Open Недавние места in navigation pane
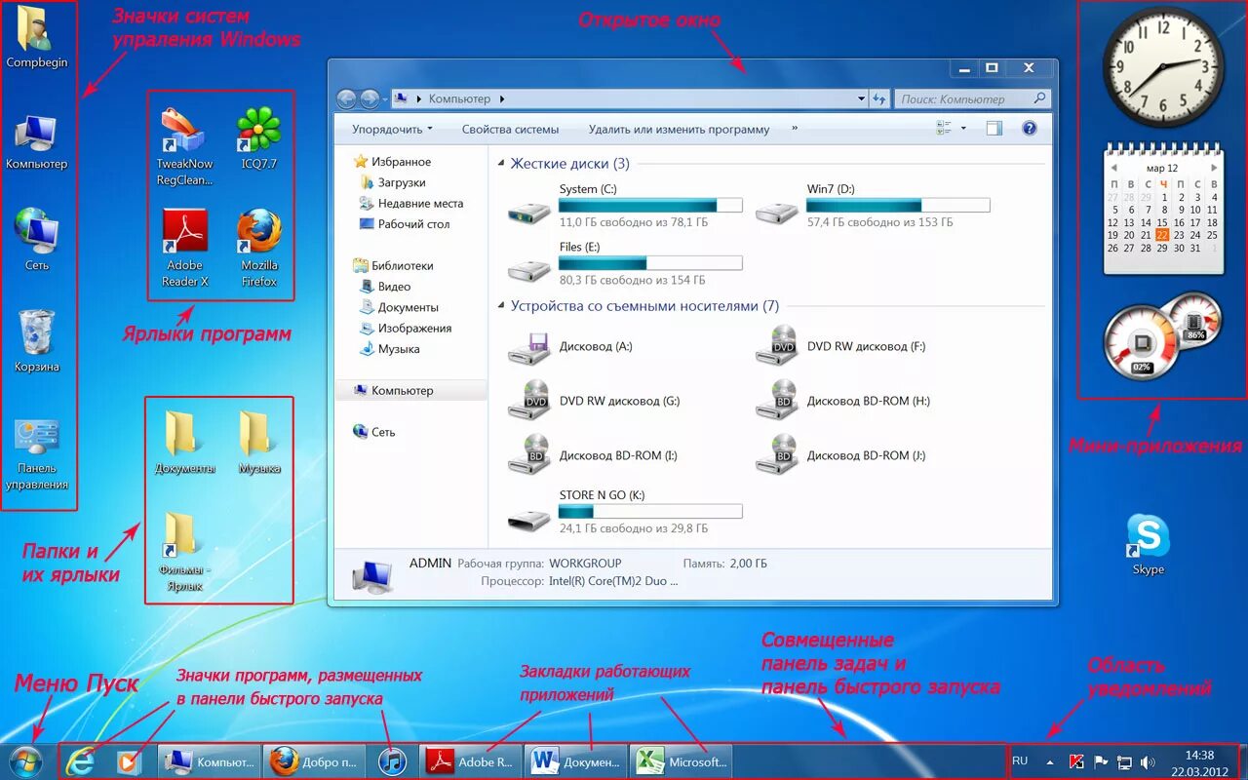The width and height of the screenshot is (1248, 780). (x=411, y=203)
